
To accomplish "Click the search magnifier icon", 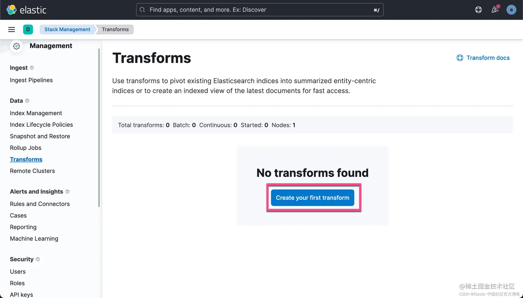I will [x=142, y=10].
